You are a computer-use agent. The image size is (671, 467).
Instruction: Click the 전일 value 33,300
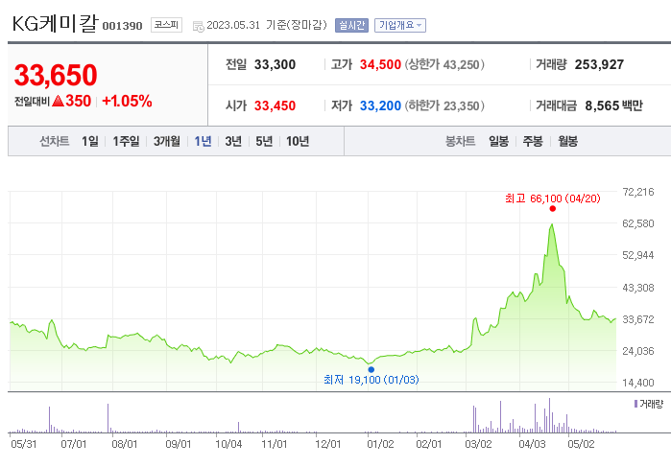pos(275,64)
